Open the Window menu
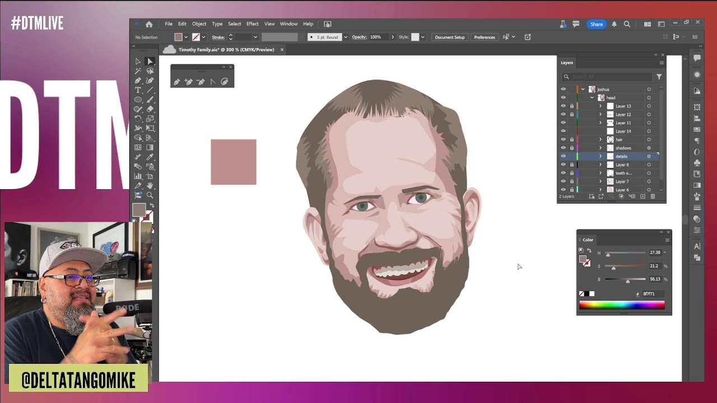Viewport: 717px width, 403px height. point(289,24)
